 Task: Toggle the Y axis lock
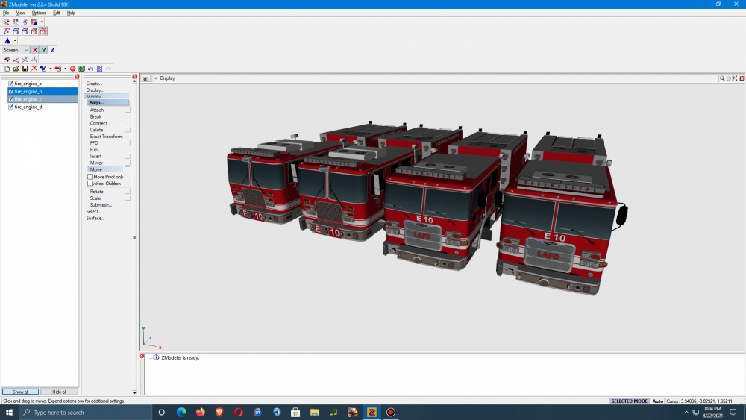(44, 50)
